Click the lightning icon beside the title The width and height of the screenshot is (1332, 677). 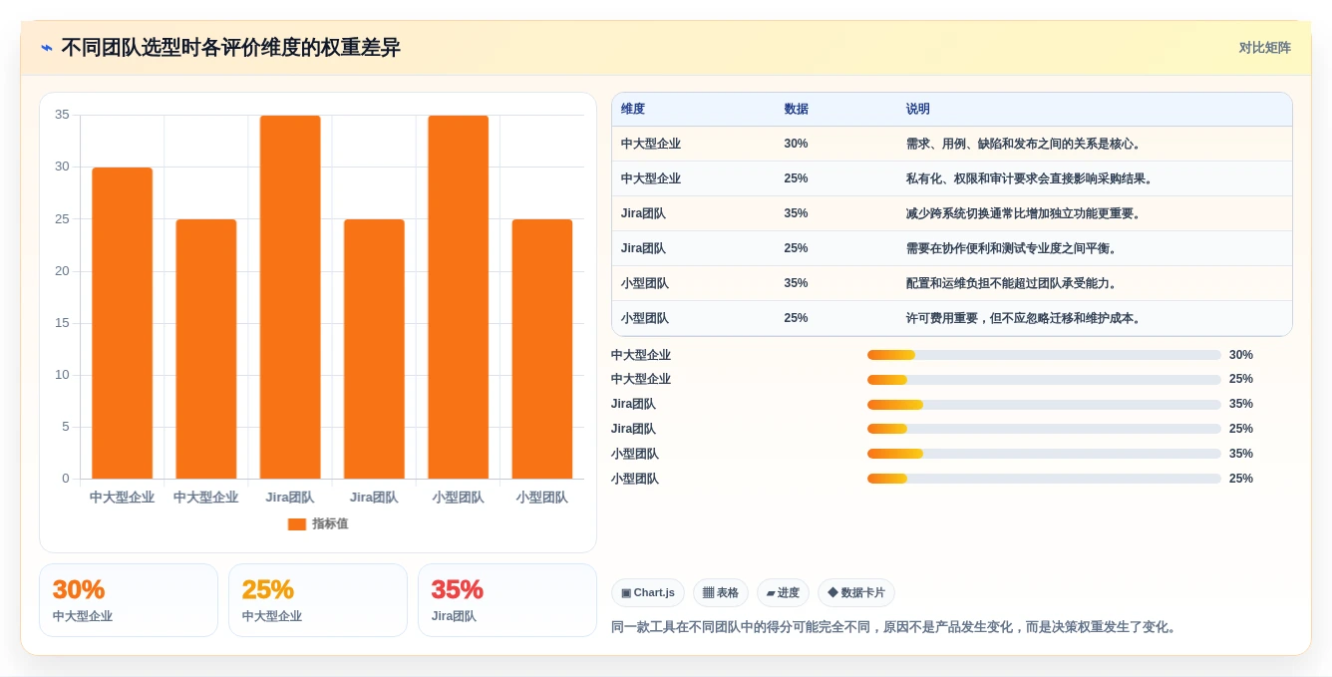(x=47, y=48)
